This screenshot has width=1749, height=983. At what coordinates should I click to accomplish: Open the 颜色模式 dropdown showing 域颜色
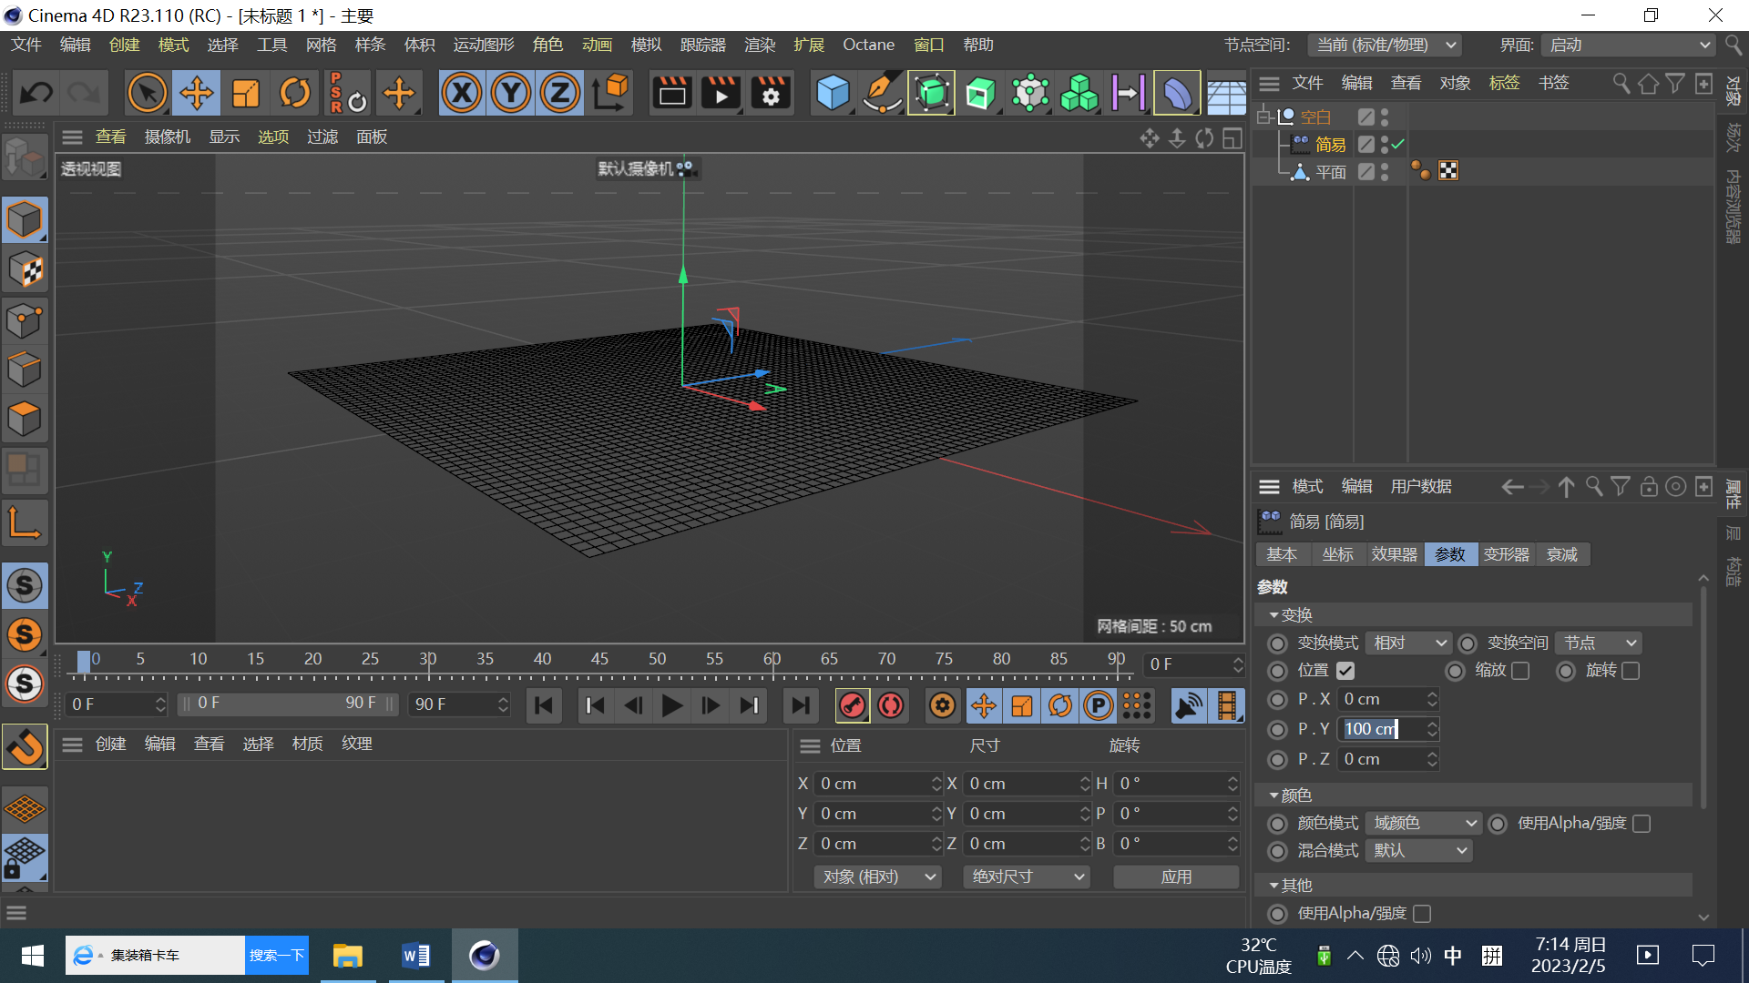pos(1423,824)
